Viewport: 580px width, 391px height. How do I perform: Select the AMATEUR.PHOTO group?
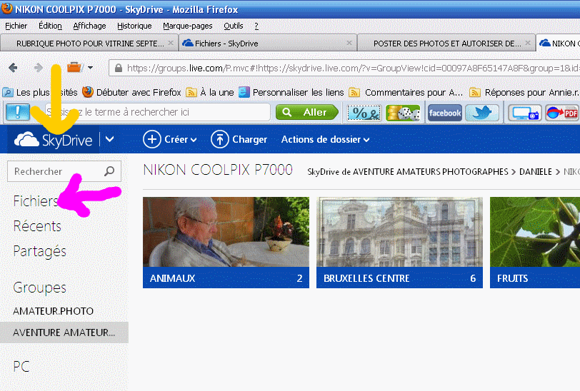pos(54,311)
